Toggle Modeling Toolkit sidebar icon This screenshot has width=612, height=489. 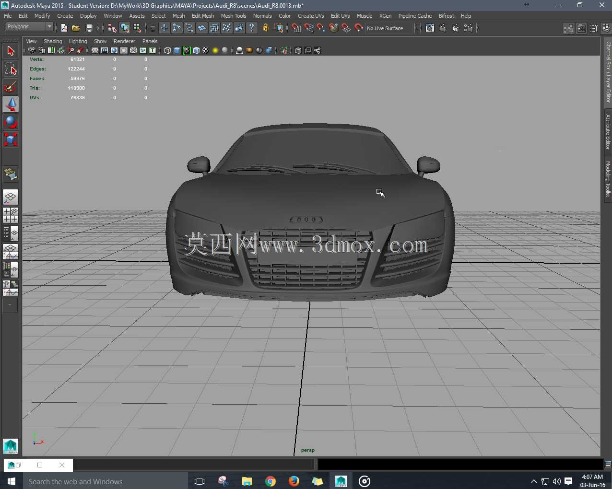point(569,28)
